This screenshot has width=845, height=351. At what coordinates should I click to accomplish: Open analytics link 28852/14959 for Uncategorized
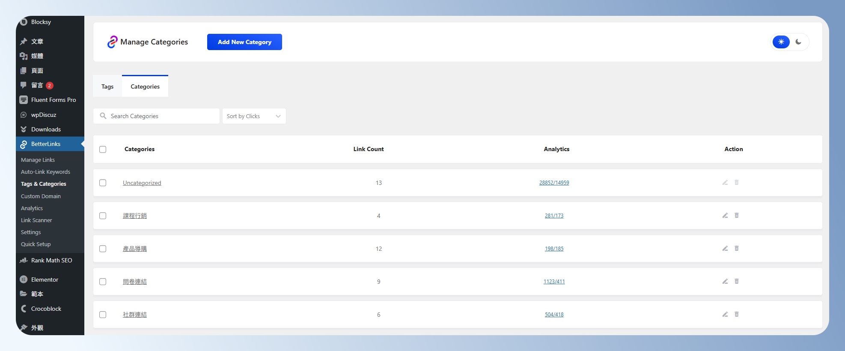554,183
